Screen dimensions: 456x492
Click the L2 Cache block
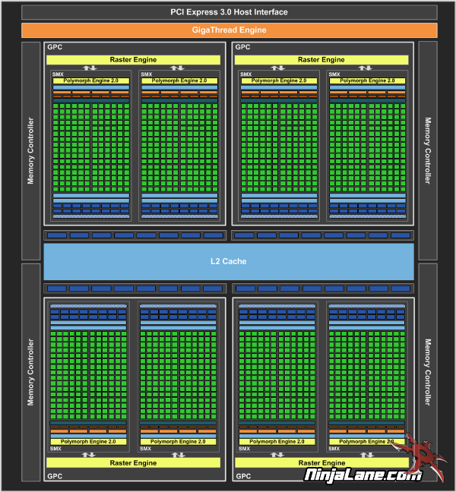tap(229, 261)
